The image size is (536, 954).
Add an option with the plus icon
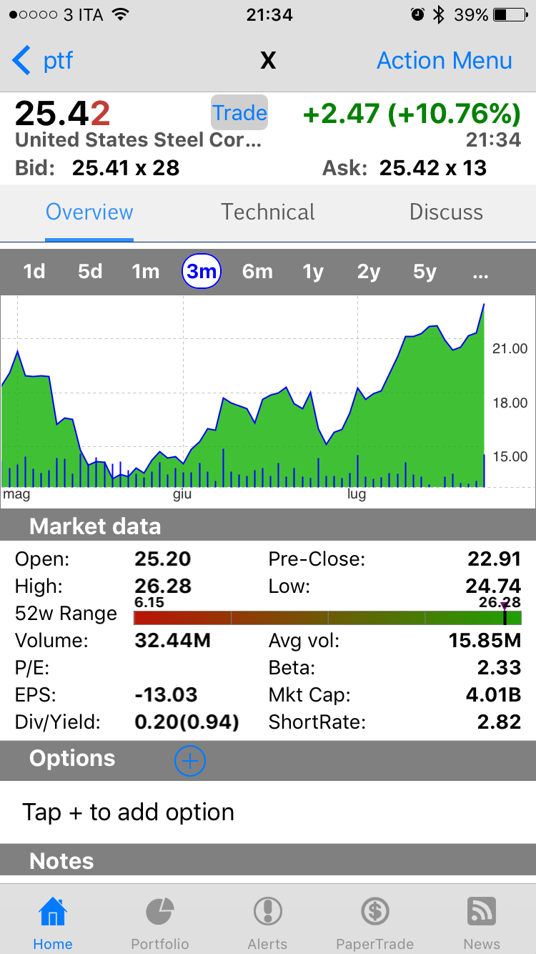(190, 761)
